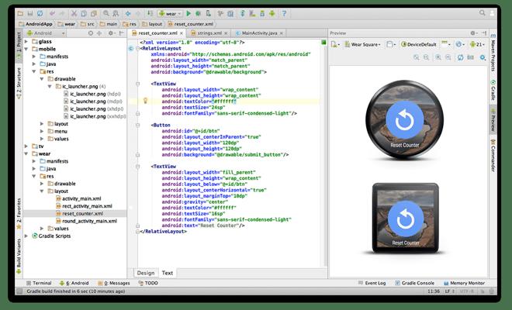The image size is (512, 310).
Task: Open the wear run configuration dropdown
Action: click(x=170, y=14)
